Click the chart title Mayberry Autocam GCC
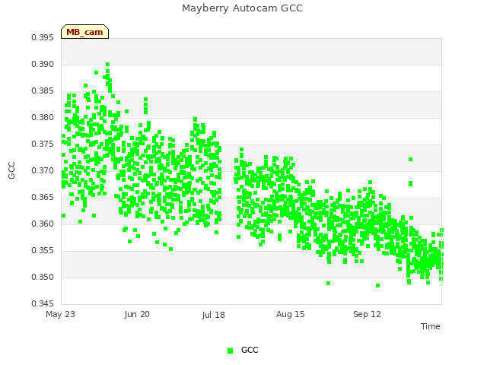The image size is (487, 365). click(x=242, y=8)
